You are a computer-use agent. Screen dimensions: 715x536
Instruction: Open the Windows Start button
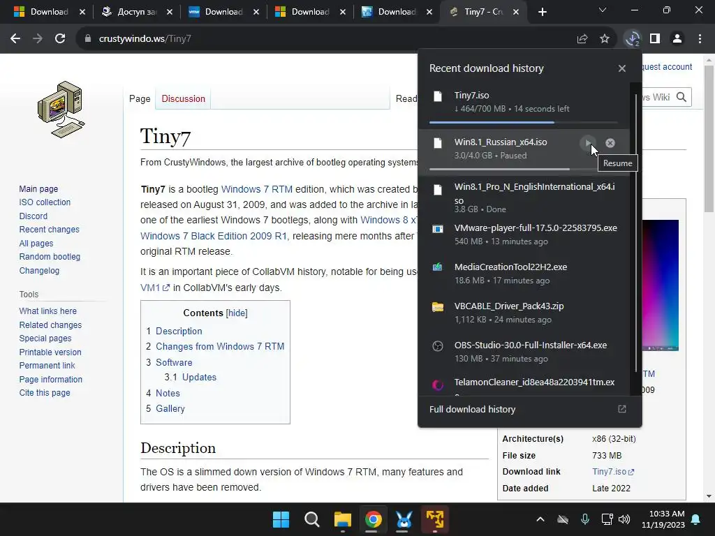pyautogui.click(x=281, y=519)
